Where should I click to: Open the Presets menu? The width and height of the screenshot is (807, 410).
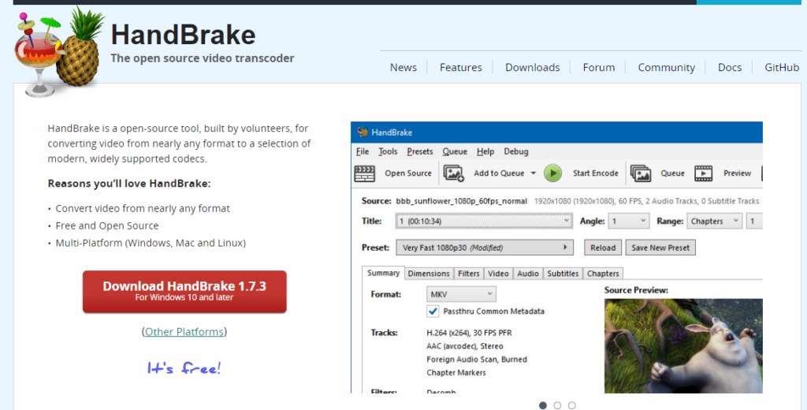(x=419, y=151)
